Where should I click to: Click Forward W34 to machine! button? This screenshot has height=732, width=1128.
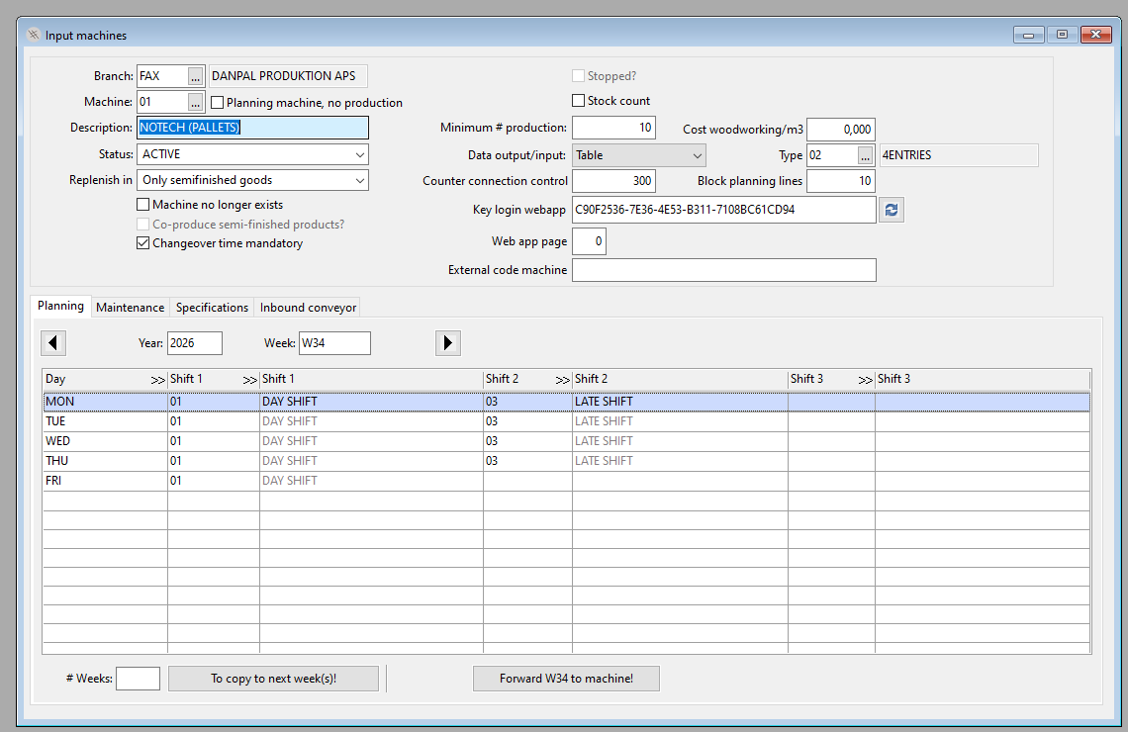tap(566, 679)
